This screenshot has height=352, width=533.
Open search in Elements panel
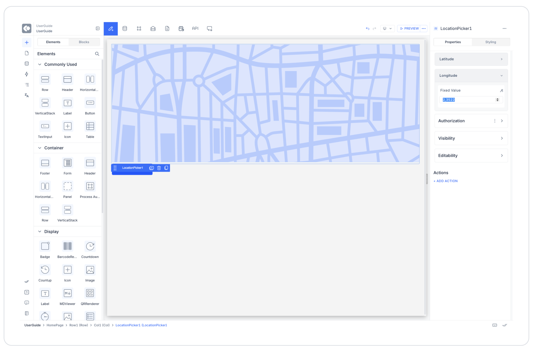(x=97, y=54)
